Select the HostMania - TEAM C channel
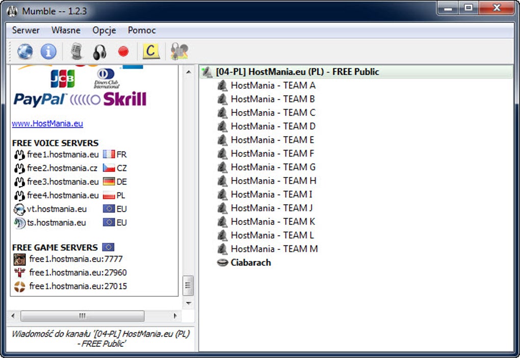 [x=273, y=113]
